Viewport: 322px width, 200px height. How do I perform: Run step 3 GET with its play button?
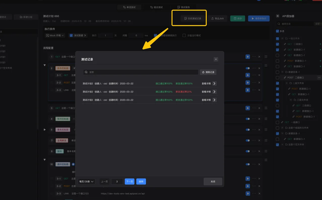248,108
